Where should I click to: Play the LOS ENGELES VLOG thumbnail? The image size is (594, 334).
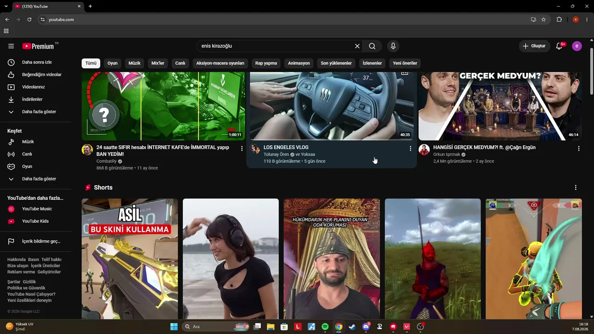331,106
